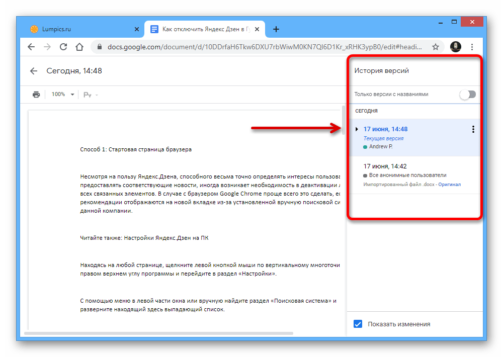Click the browser forward arrow

[x=47, y=47]
